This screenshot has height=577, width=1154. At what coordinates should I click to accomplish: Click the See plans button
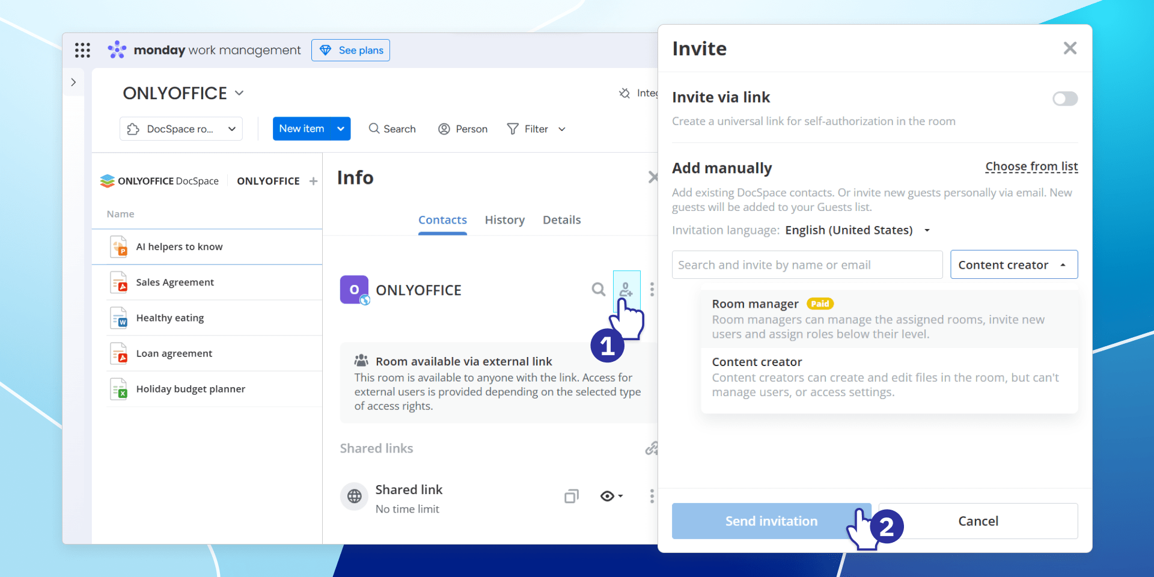[x=350, y=50]
